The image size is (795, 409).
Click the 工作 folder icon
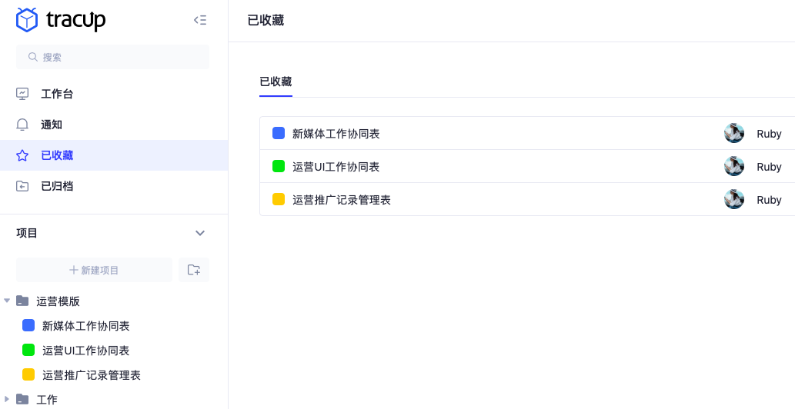tap(22, 399)
